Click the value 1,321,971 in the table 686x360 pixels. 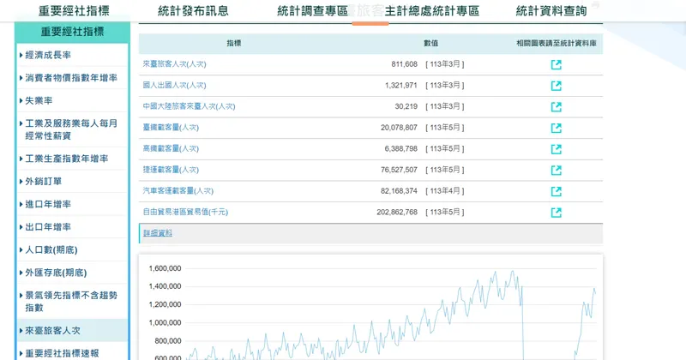click(401, 86)
